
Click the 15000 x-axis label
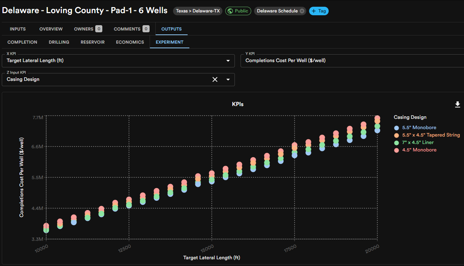(207, 248)
